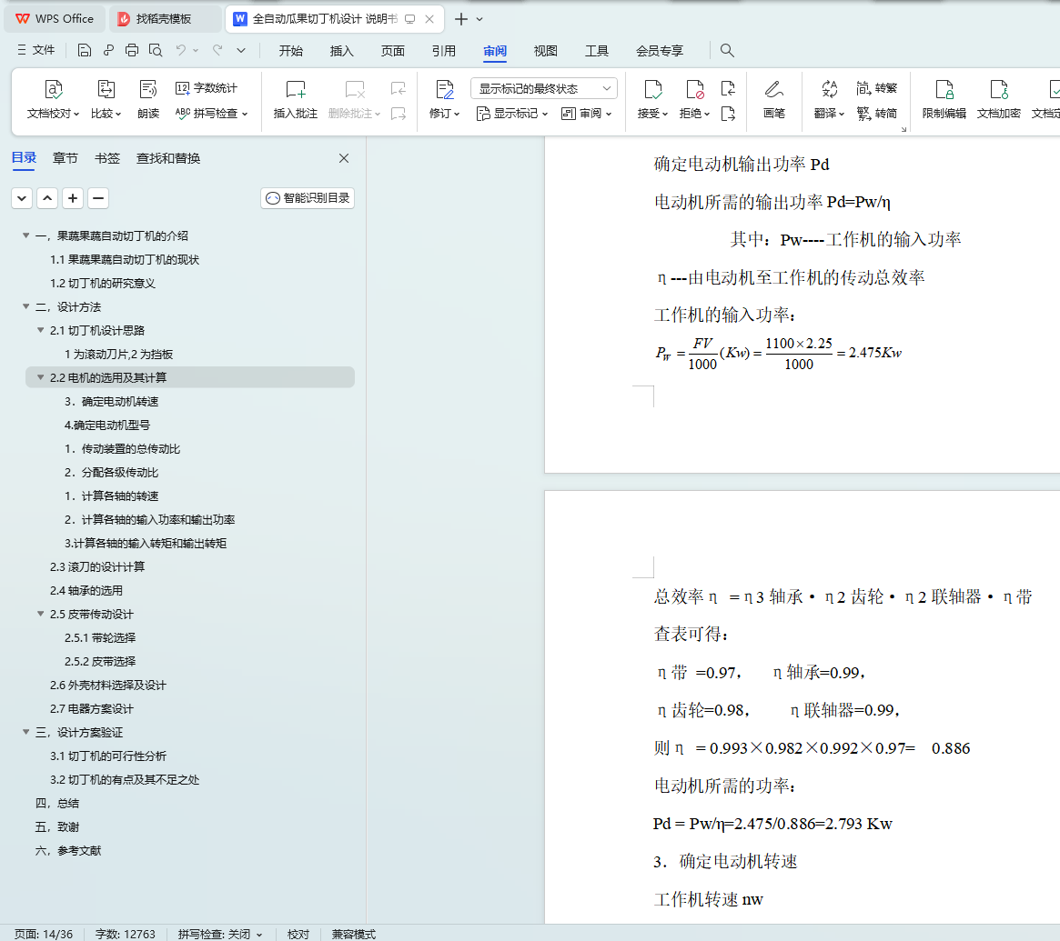Click the Undo arrow
The height and width of the screenshot is (941, 1060).
point(180,50)
